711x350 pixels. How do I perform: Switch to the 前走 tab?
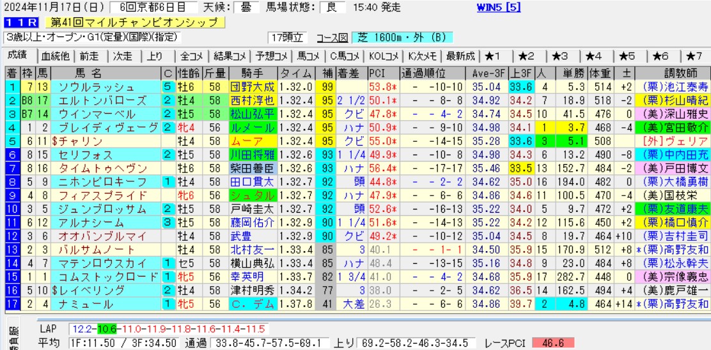(90, 56)
